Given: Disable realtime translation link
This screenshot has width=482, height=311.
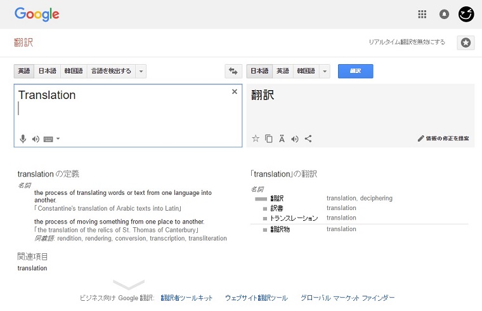Looking at the screenshot, I should point(407,42).
